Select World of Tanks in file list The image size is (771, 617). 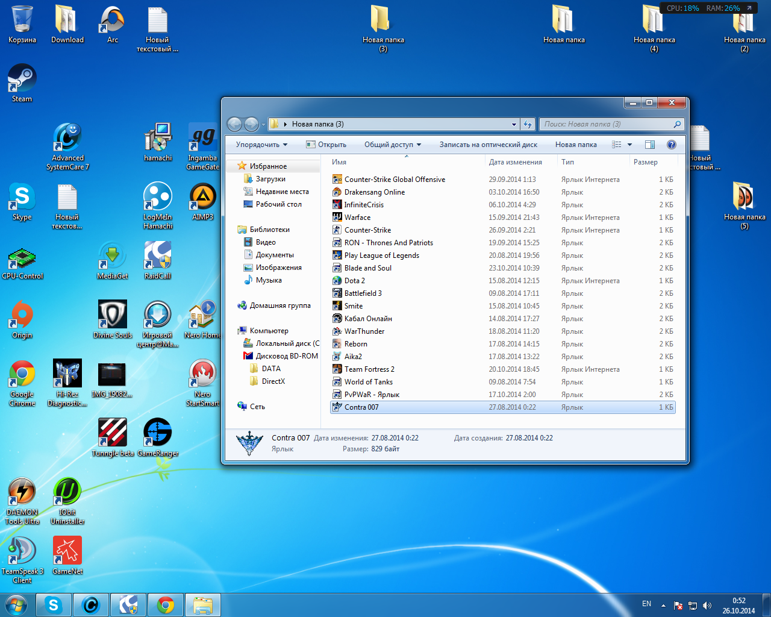click(x=503, y=382)
